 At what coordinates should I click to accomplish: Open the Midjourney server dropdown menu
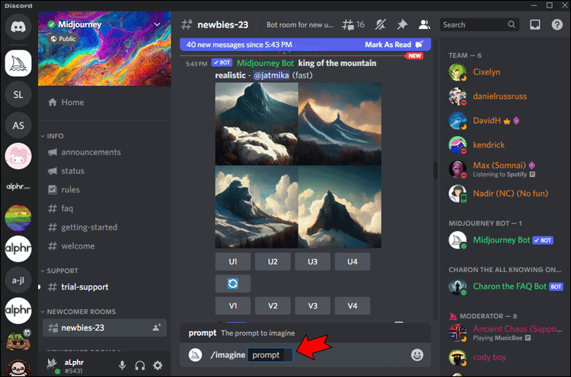(157, 24)
